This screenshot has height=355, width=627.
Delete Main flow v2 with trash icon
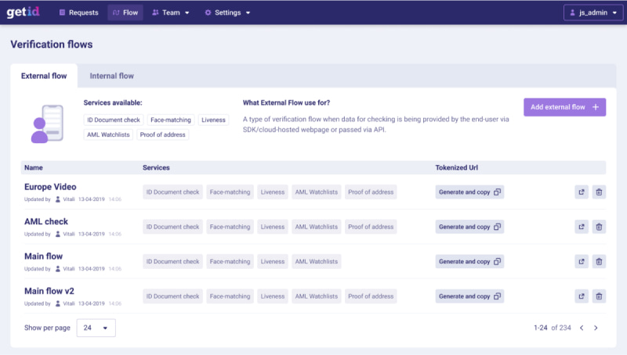[599, 296]
